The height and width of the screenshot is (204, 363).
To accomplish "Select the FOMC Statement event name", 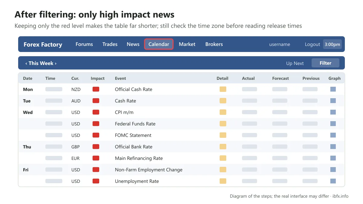I will click(x=133, y=135).
